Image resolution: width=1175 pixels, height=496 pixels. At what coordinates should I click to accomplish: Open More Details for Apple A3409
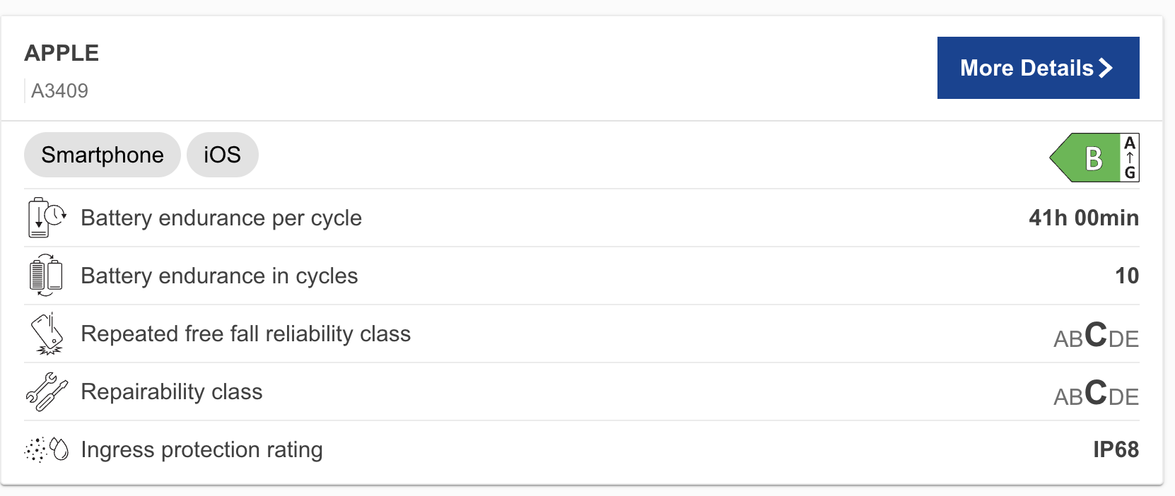click(x=1038, y=68)
